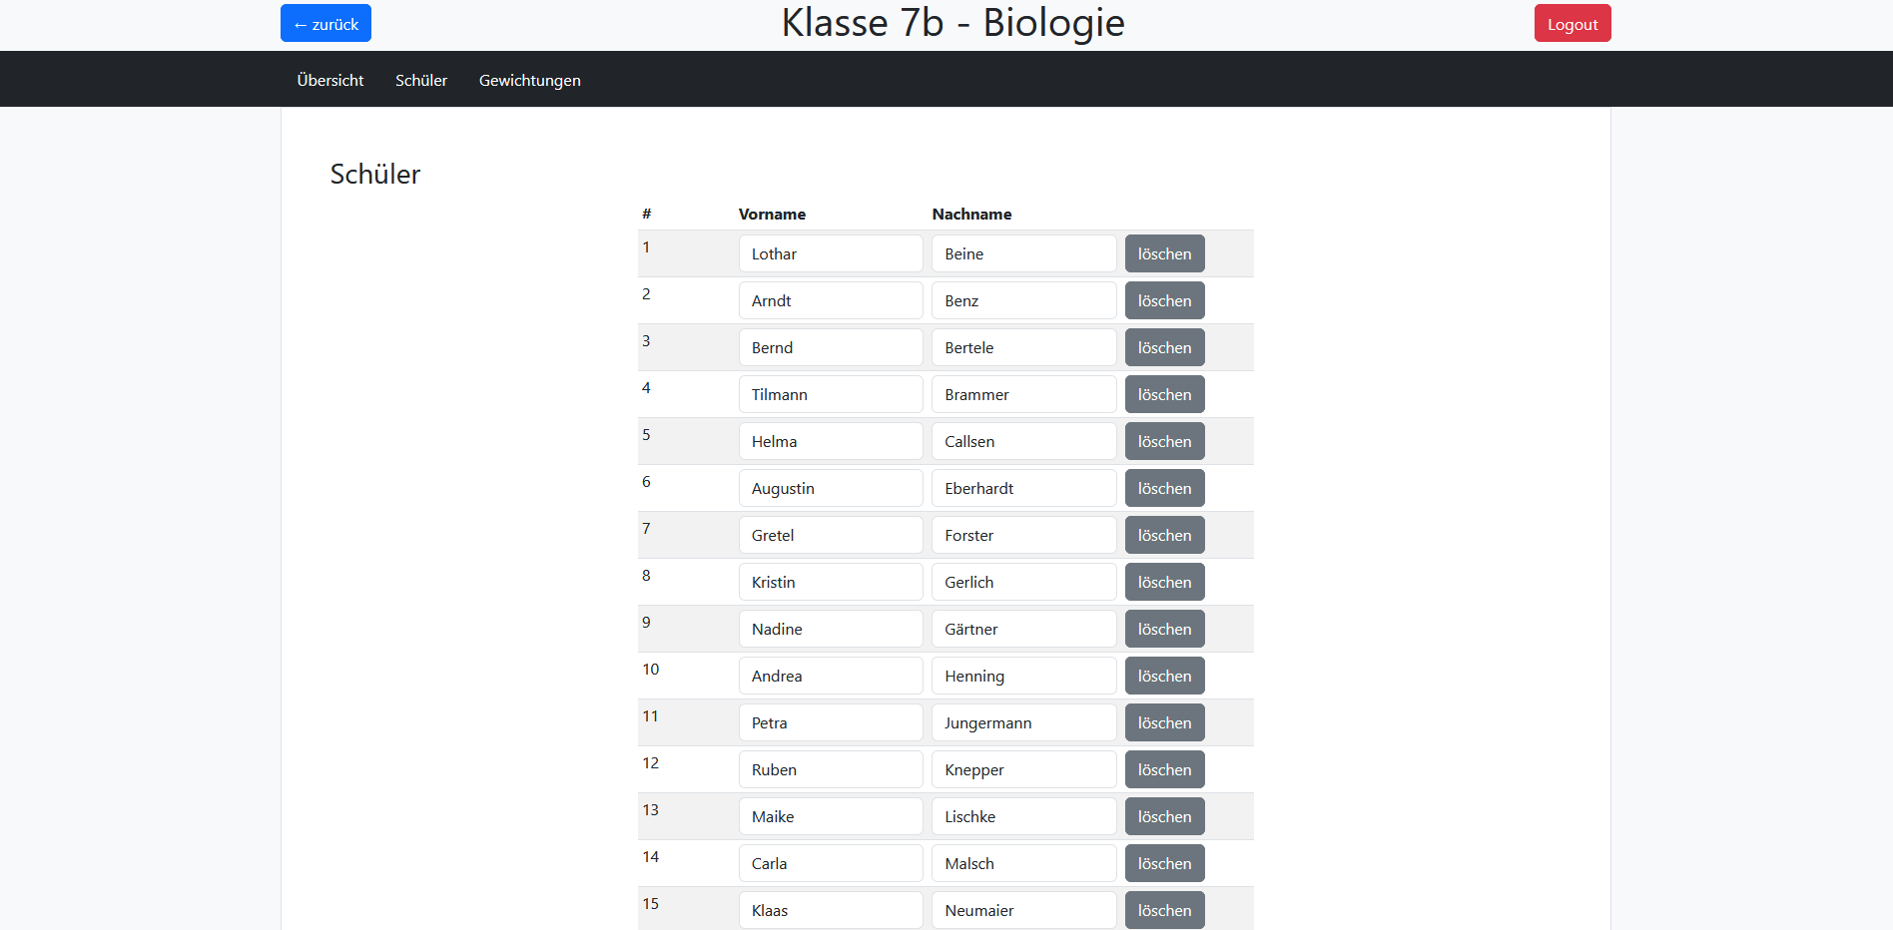This screenshot has width=1893, height=930.
Task: Click the Nachname field showing Malsch
Action: tap(1023, 863)
